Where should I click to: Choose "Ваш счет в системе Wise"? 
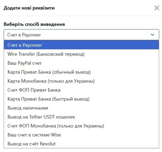coord(81,135)
